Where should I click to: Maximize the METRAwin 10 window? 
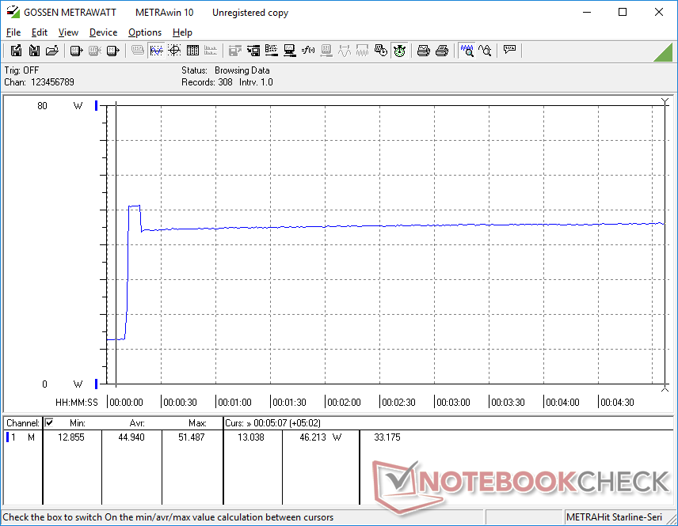pos(623,12)
